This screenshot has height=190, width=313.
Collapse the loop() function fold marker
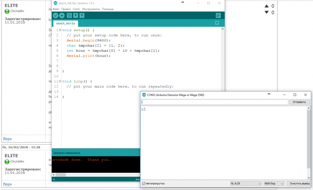[60, 81]
